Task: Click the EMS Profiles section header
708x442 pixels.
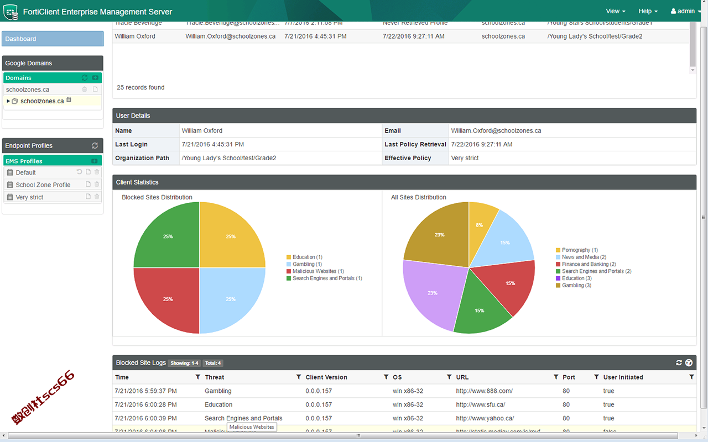Action: pyautogui.click(x=53, y=161)
